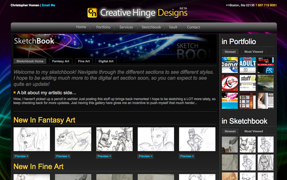Open the red grid layout portfolio thumbnail
This screenshot has height=180, width=287.
pyautogui.click(x=248, y=101)
